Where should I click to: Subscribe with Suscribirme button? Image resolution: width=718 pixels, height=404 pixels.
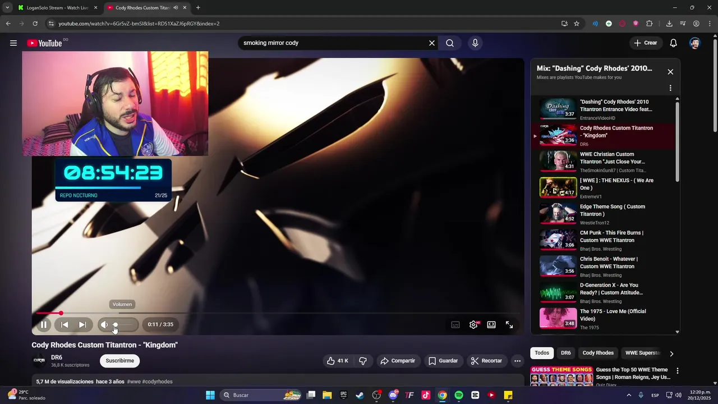click(120, 361)
